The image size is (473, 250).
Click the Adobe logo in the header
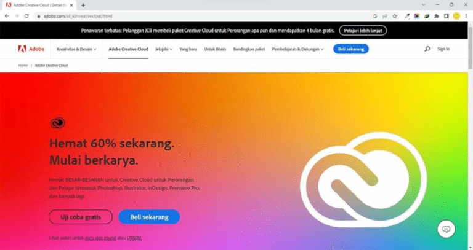(x=31, y=49)
